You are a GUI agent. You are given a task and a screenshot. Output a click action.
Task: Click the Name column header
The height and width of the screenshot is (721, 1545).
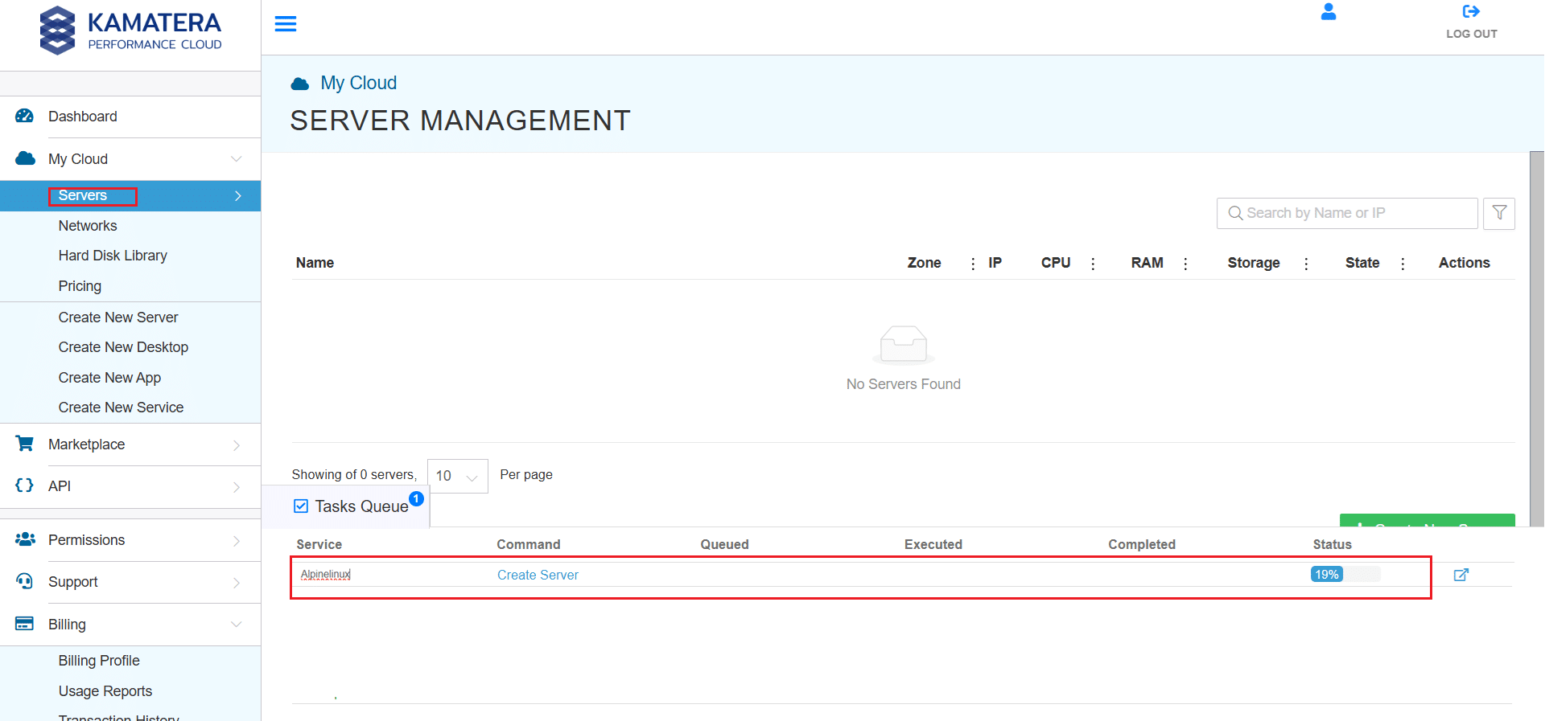[315, 263]
